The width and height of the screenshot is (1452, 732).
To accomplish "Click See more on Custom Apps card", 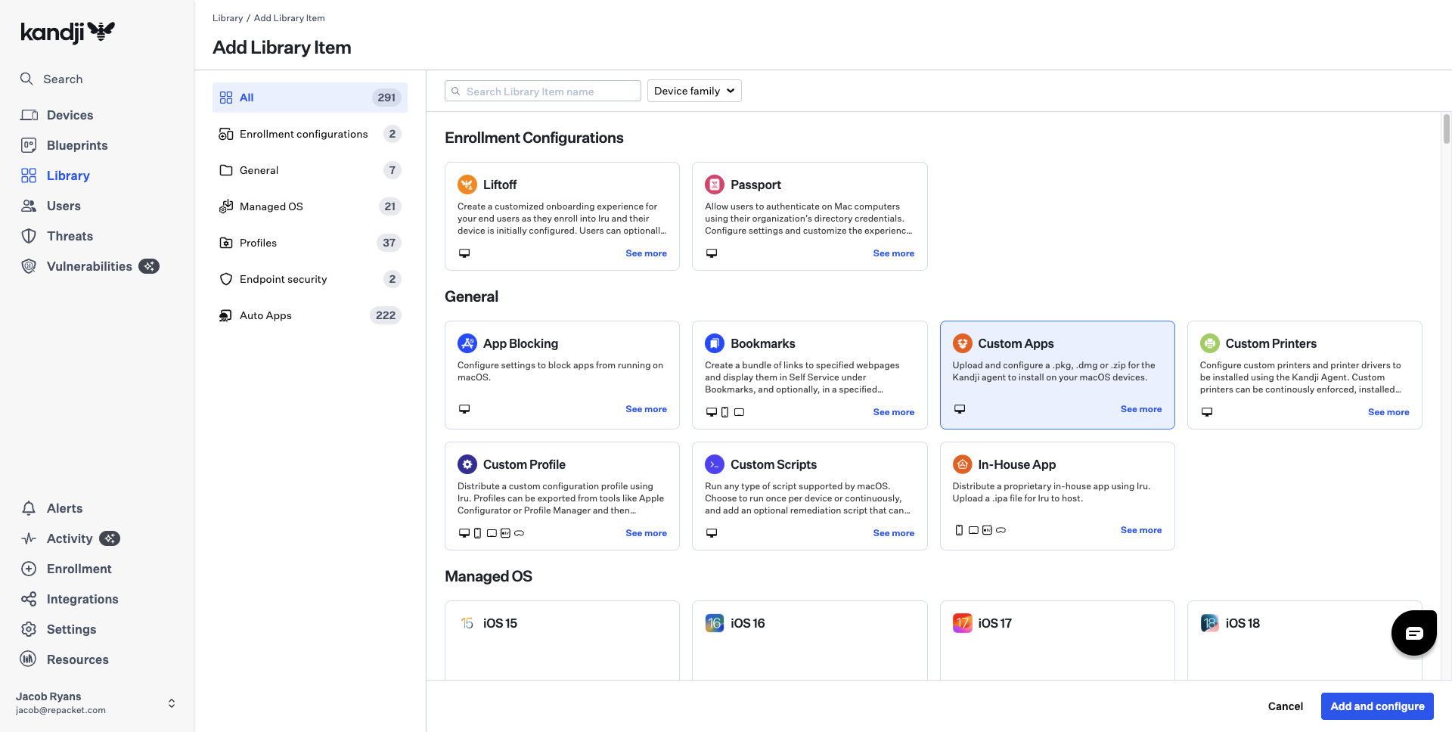I will tap(1140, 409).
